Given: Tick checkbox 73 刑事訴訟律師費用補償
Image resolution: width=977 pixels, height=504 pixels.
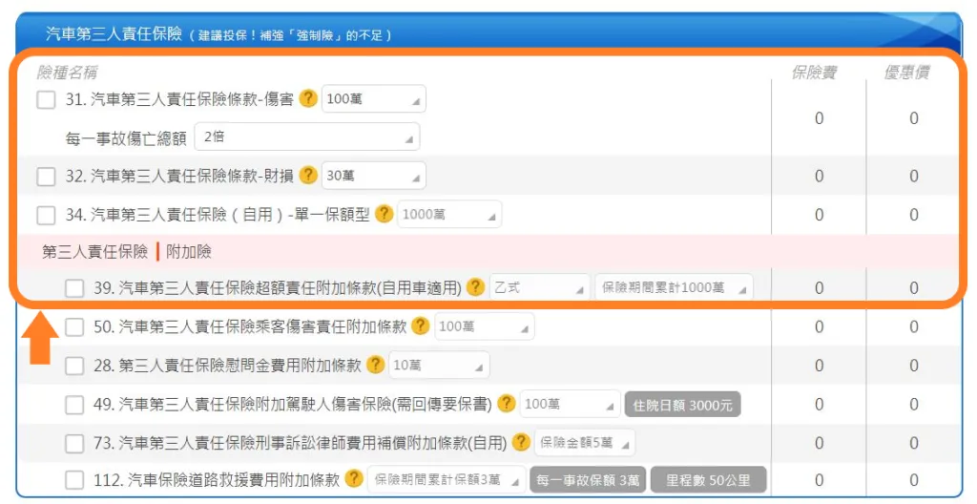Looking at the screenshot, I should click(74, 443).
